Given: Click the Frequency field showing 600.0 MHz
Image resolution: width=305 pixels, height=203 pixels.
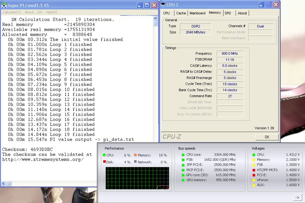Looking at the screenshot, I should click(230, 53).
